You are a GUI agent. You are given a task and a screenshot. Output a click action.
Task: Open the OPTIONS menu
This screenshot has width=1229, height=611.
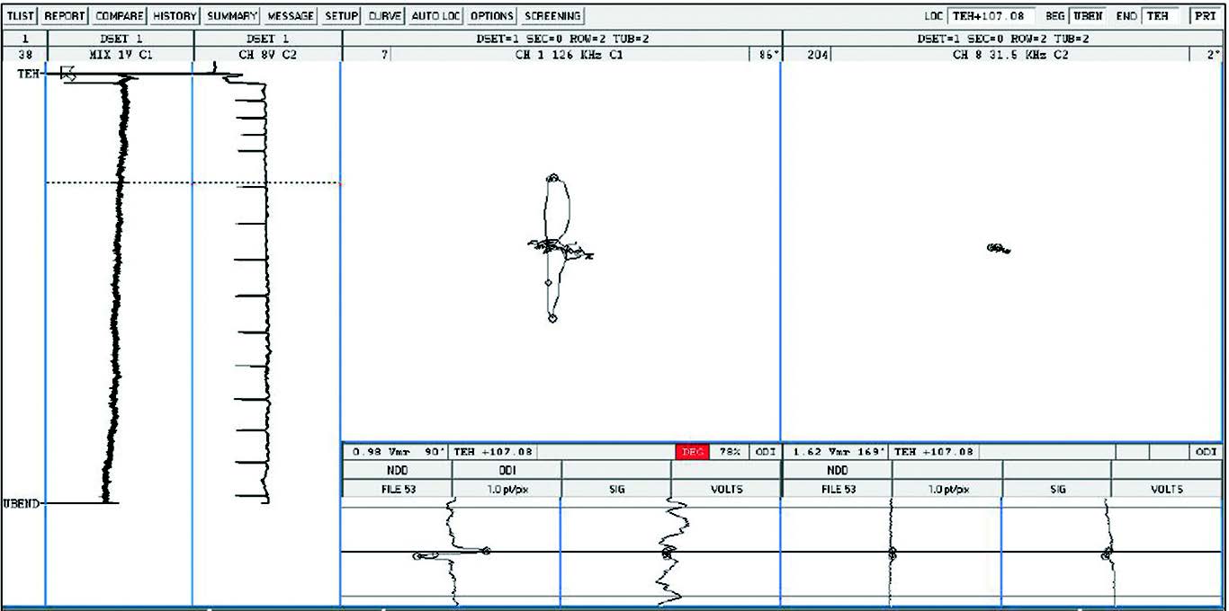pos(490,14)
